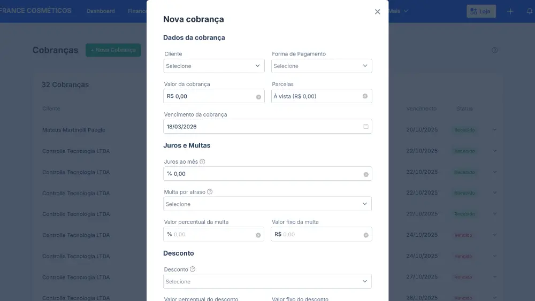Expand the row dated 20/10/2025

pos(495,129)
